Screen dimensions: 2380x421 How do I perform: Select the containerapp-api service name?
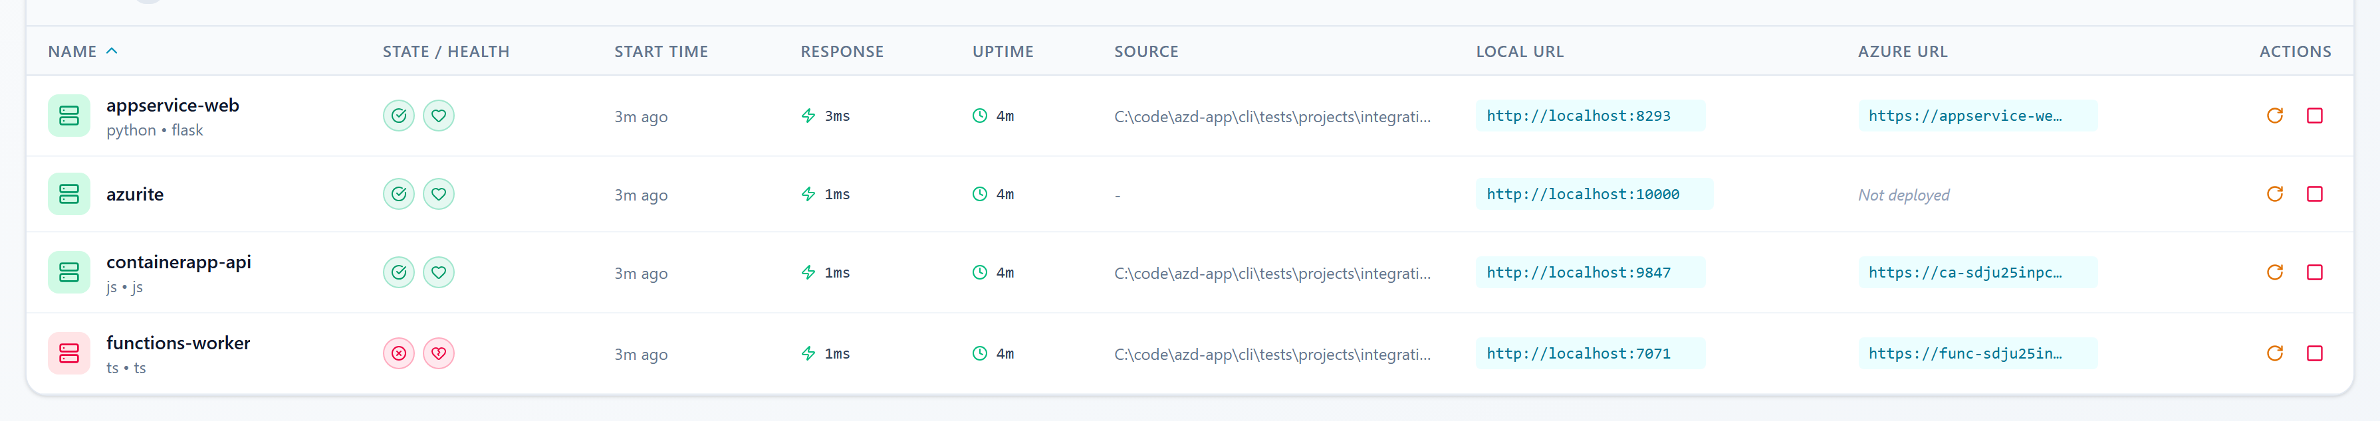[x=178, y=262]
